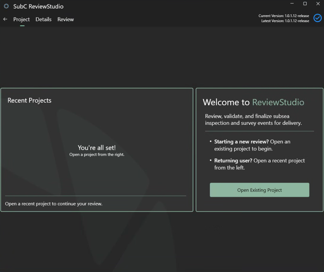Click the "Review, validate, and finalize subsea" description
The height and width of the screenshot is (272, 324).
[x=253, y=119]
